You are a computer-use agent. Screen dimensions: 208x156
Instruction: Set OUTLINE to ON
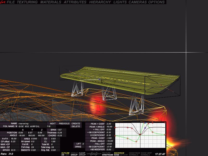pos(63,155)
